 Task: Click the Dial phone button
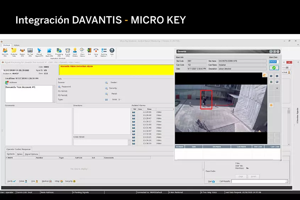click(211, 182)
